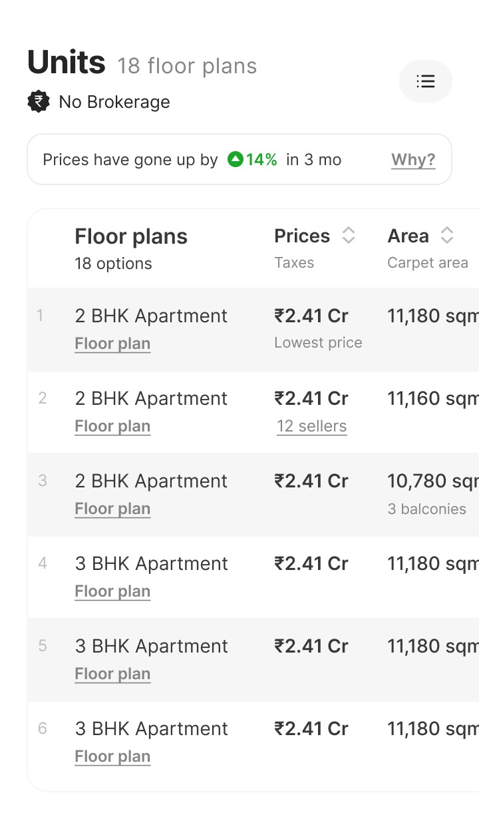
Task: Click the Prices column header label
Action: (x=302, y=236)
